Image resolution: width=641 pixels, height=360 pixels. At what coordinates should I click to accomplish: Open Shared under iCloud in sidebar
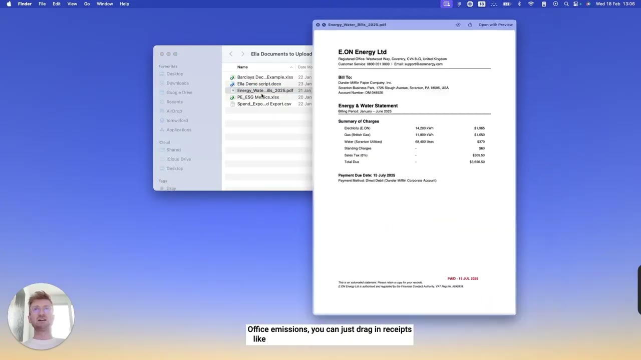[x=173, y=150]
